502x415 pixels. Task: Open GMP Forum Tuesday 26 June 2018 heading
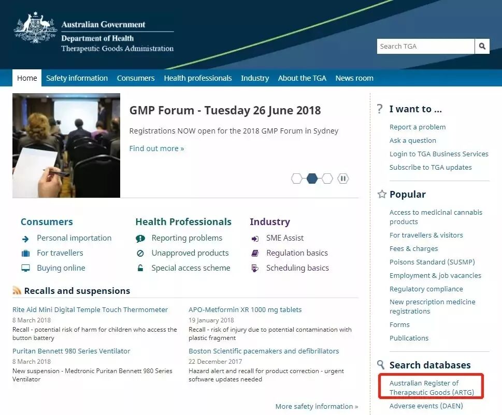click(225, 110)
